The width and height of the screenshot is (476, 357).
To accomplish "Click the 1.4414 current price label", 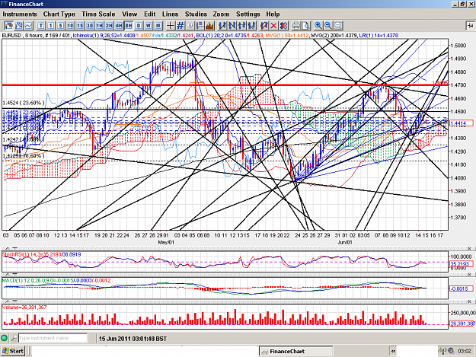I will point(461,123).
